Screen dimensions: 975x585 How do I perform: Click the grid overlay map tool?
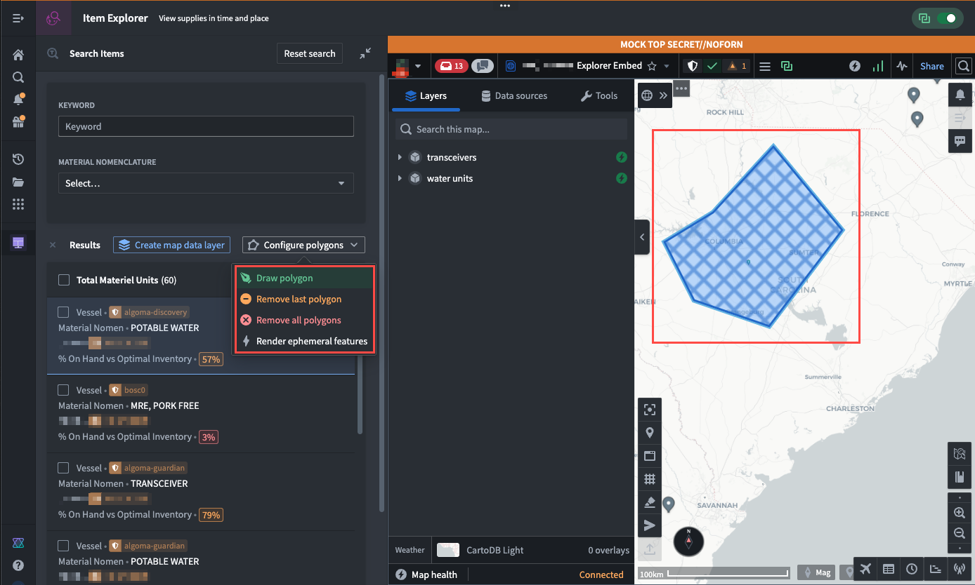tap(650, 479)
